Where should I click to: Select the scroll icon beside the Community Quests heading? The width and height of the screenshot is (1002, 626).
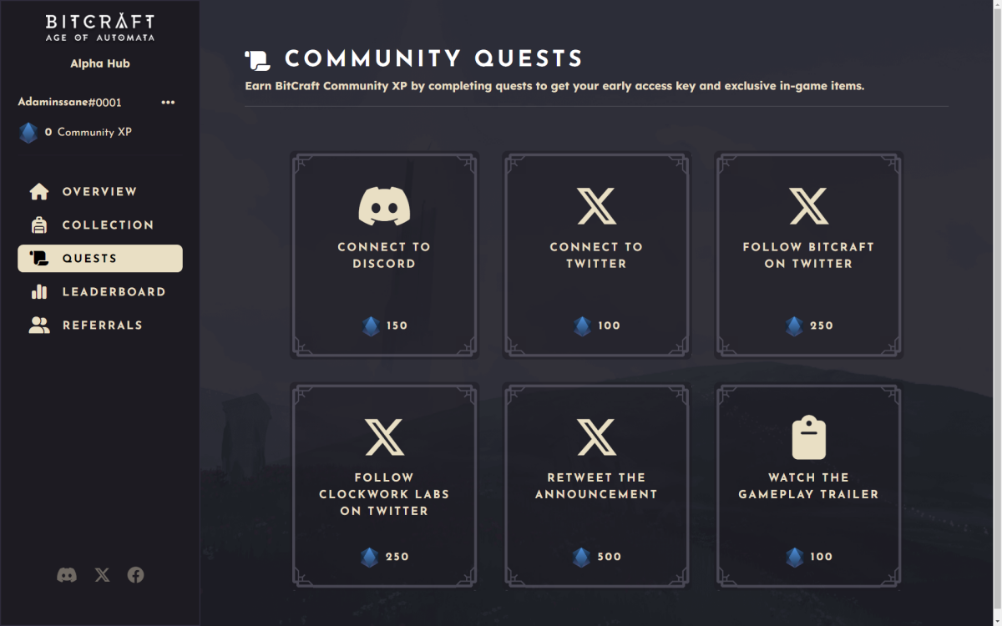pyautogui.click(x=257, y=58)
